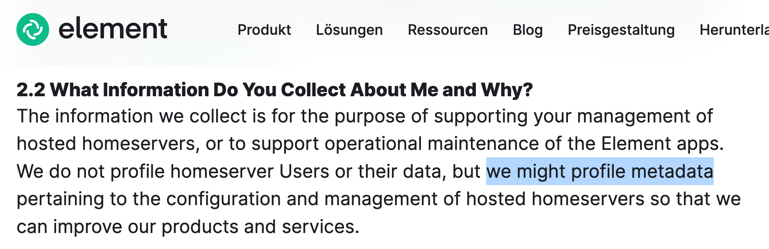
Task: Click the words "products and services"
Action: [x=260, y=227]
